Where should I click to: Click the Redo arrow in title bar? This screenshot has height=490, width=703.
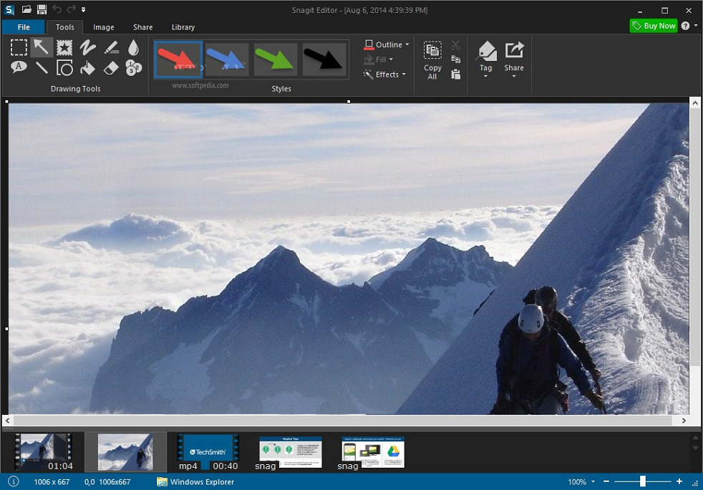click(72, 9)
